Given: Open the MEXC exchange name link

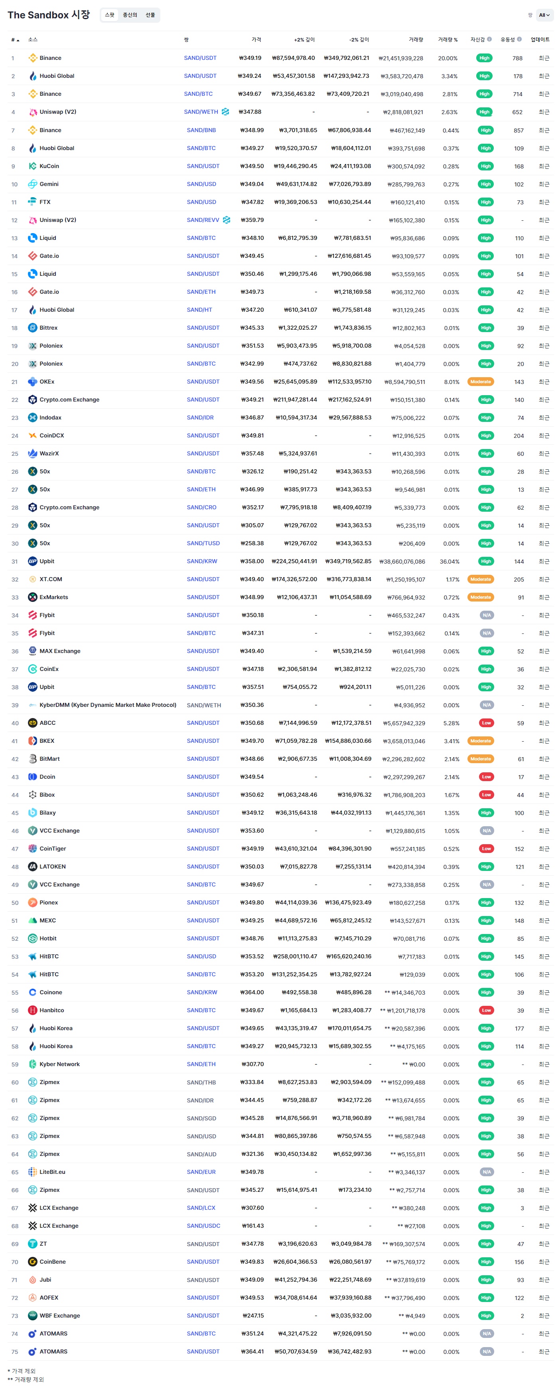Looking at the screenshot, I should pos(47,921).
